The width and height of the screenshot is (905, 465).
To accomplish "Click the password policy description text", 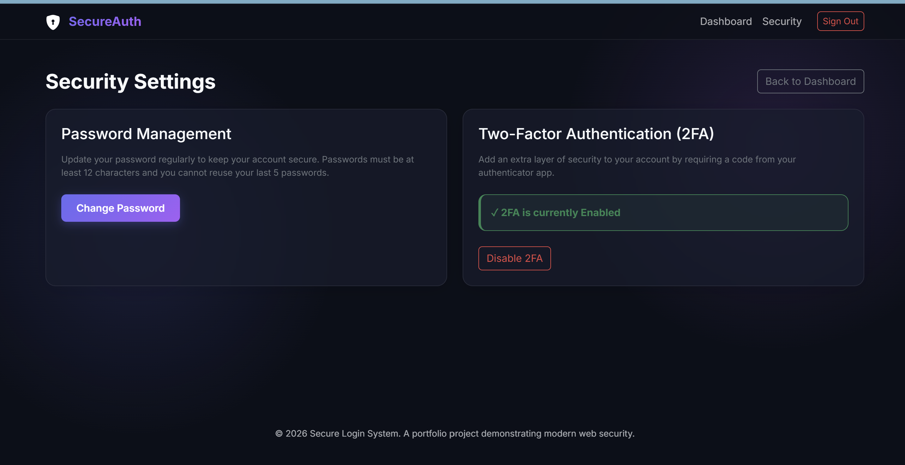I will point(237,166).
